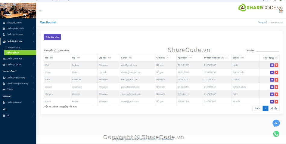This screenshot has width=286, height=144.
Task: Delete student Claire using the red trash icon
Action: pyautogui.click(x=276, y=72)
